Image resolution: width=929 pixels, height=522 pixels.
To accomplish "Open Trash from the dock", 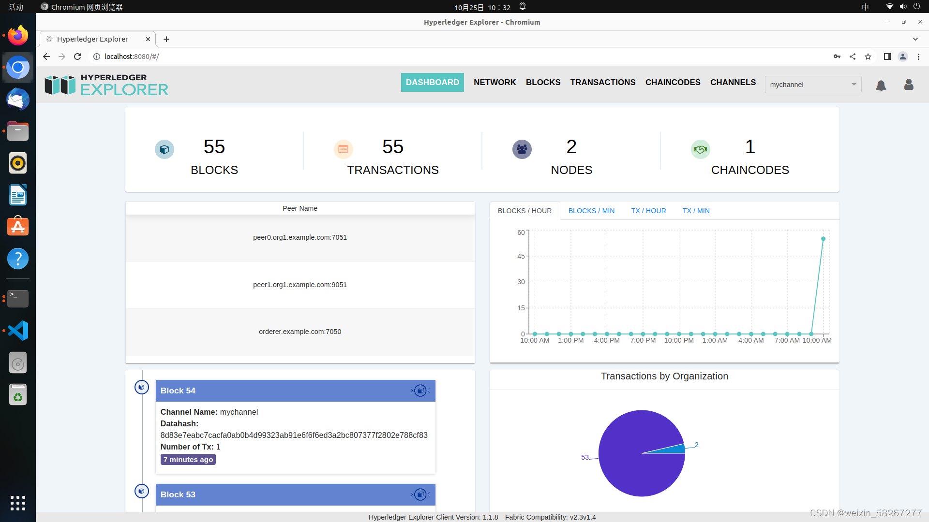I will [18, 395].
